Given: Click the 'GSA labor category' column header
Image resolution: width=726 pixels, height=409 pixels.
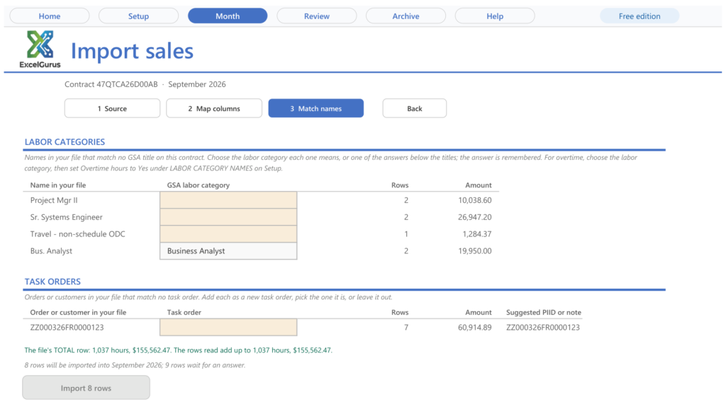Looking at the screenshot, I should (199, 185).
